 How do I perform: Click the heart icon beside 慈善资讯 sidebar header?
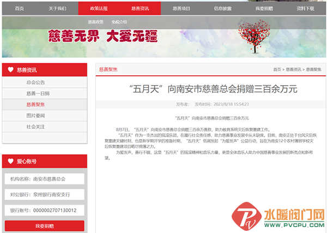point(11,69)
